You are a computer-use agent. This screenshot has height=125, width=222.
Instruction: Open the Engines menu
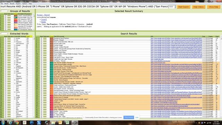[18, 4]
